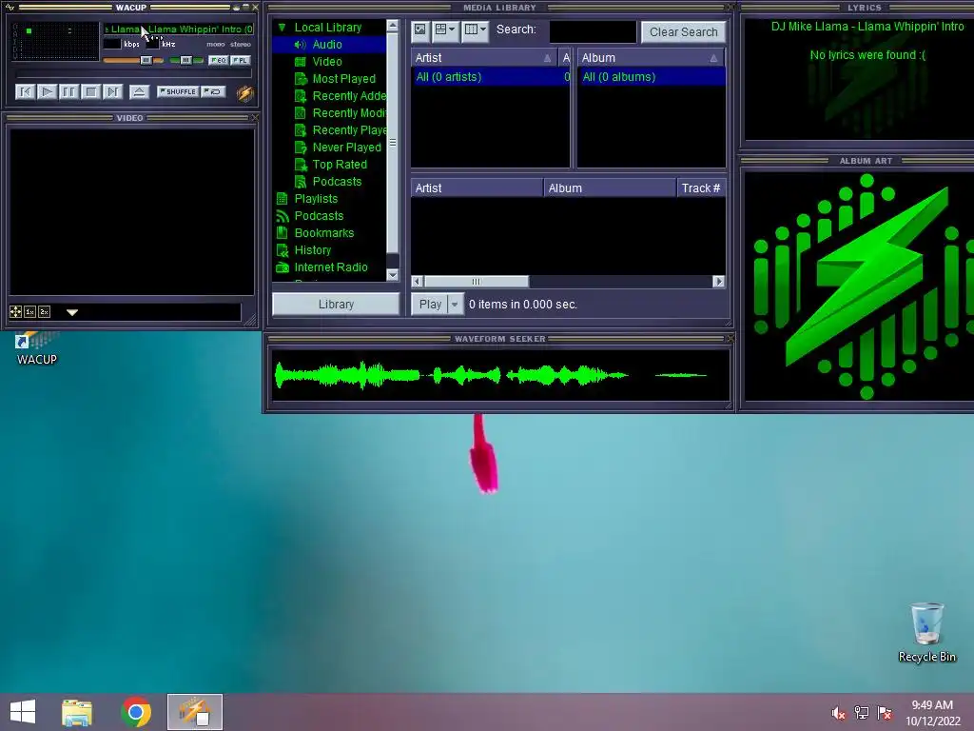Open the video window options arrow
This screenshot has width=974, height=731.
pyautogui.click(x=72, y=312)
